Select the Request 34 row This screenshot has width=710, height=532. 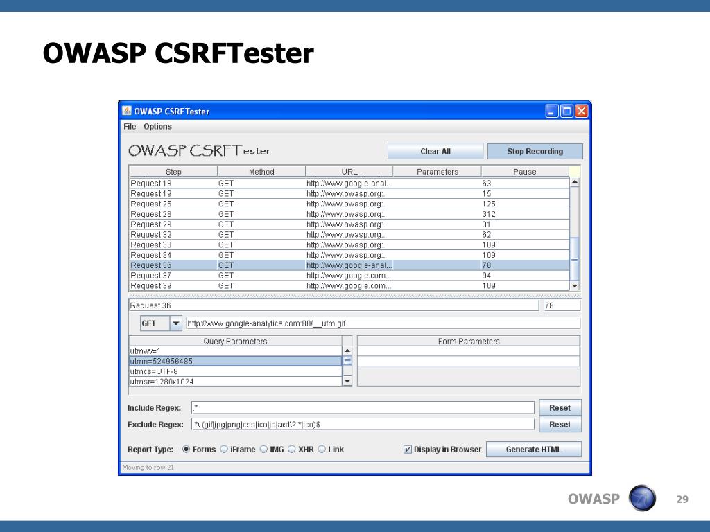pyautogui.click(x=349, y=255)
